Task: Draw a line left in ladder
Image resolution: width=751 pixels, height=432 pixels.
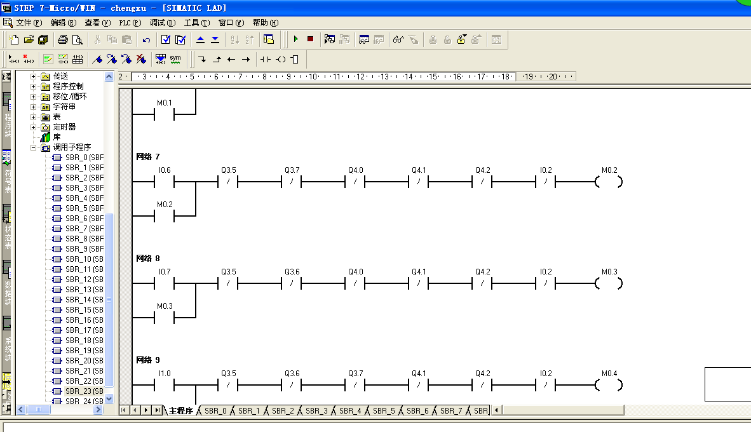Action: 231,59
